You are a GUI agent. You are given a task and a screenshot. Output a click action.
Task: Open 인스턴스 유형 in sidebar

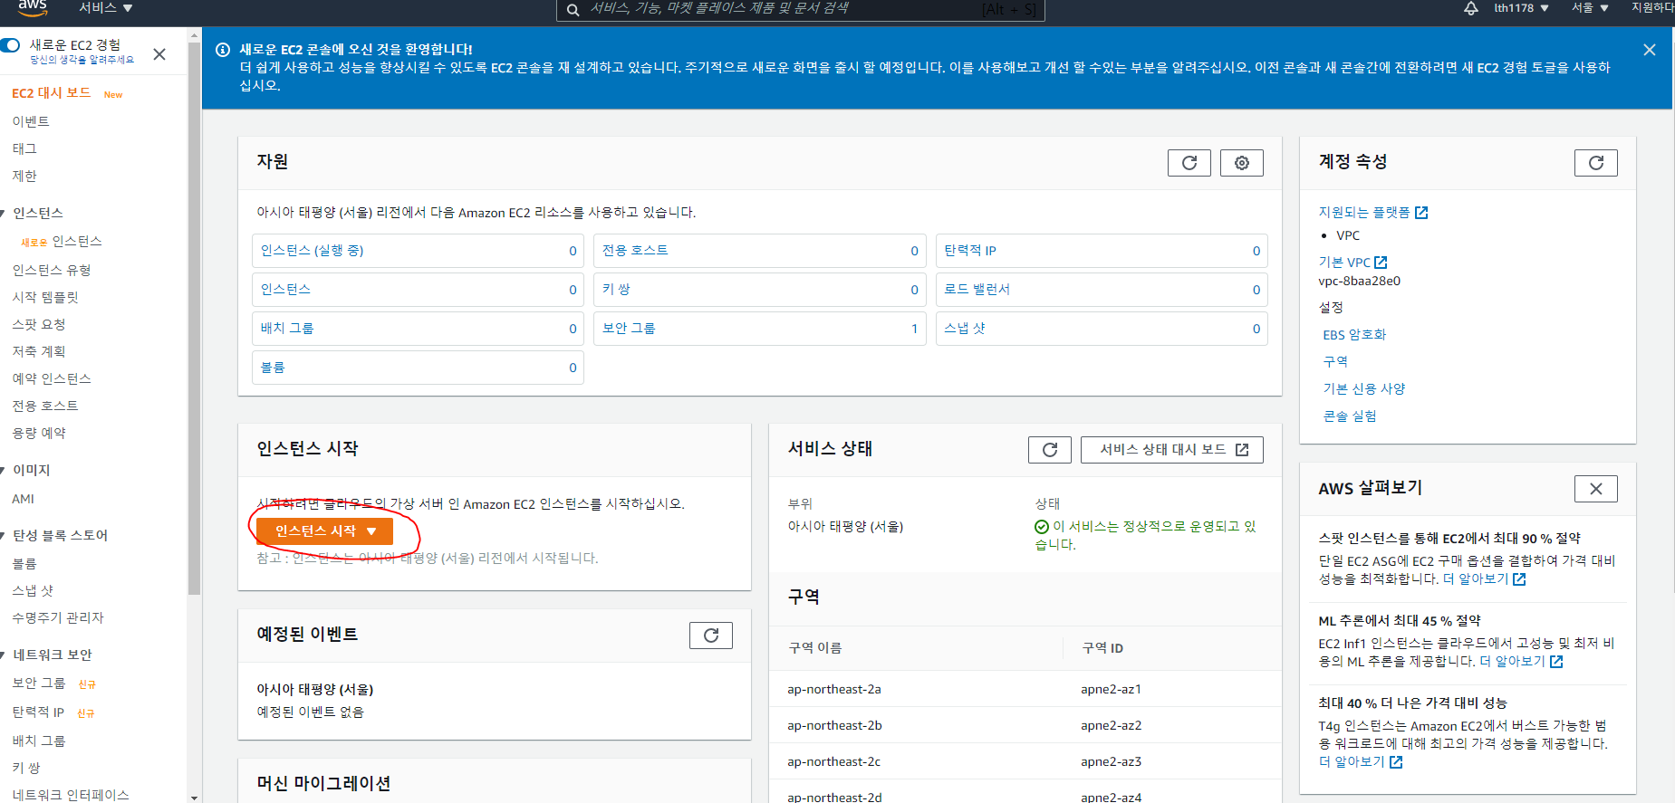click(x=52, y=270)
